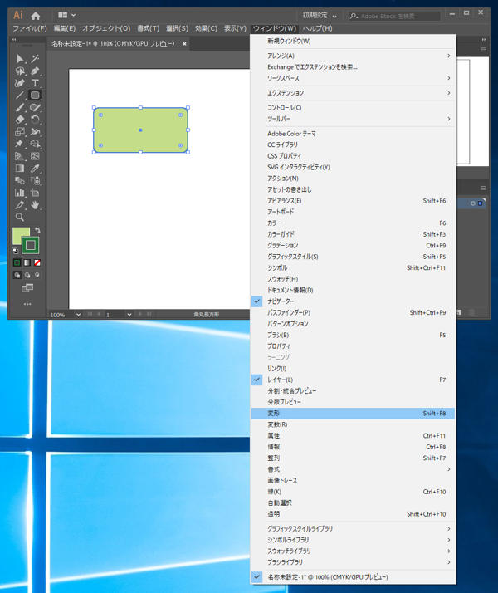Enable Draw Inside mode

pos(37,275)
